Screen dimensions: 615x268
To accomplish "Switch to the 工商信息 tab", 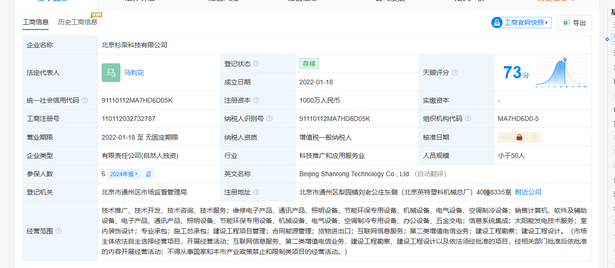I will pos(36,22).
